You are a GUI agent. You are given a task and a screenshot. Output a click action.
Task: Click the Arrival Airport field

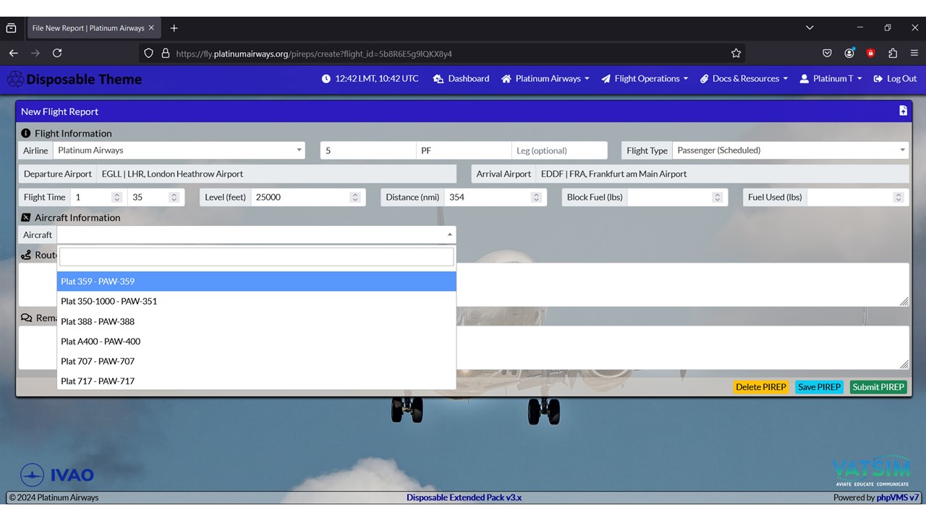[723, 174]
